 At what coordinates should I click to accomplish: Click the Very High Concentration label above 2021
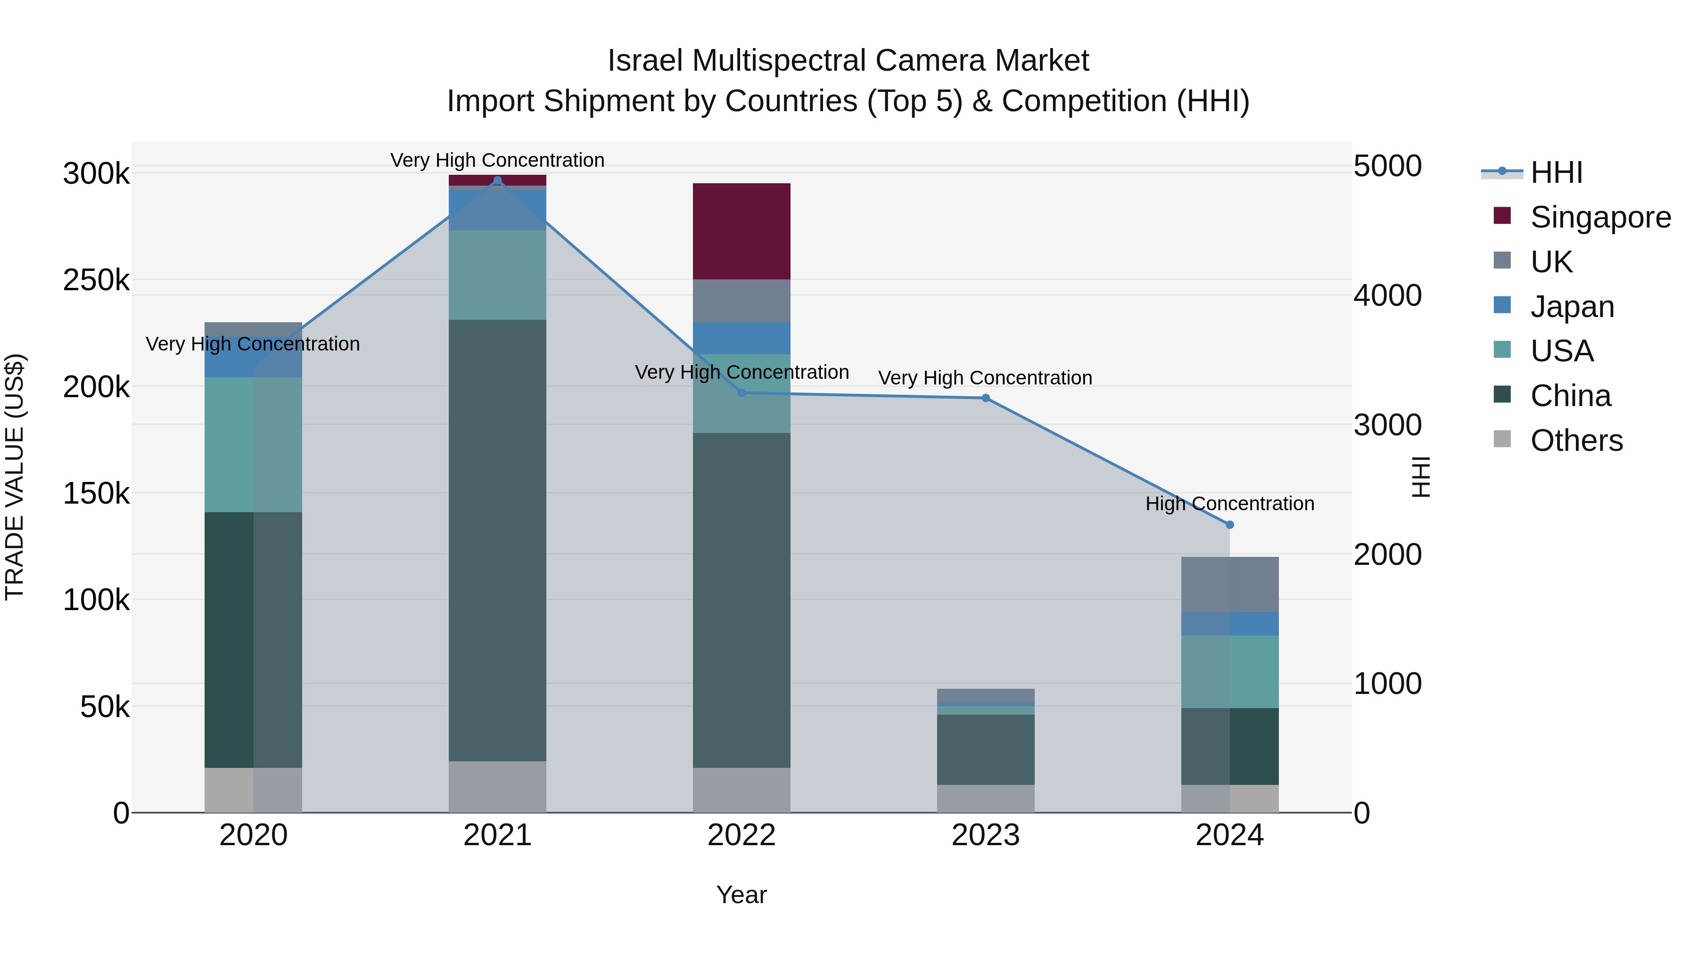(497, 160)
